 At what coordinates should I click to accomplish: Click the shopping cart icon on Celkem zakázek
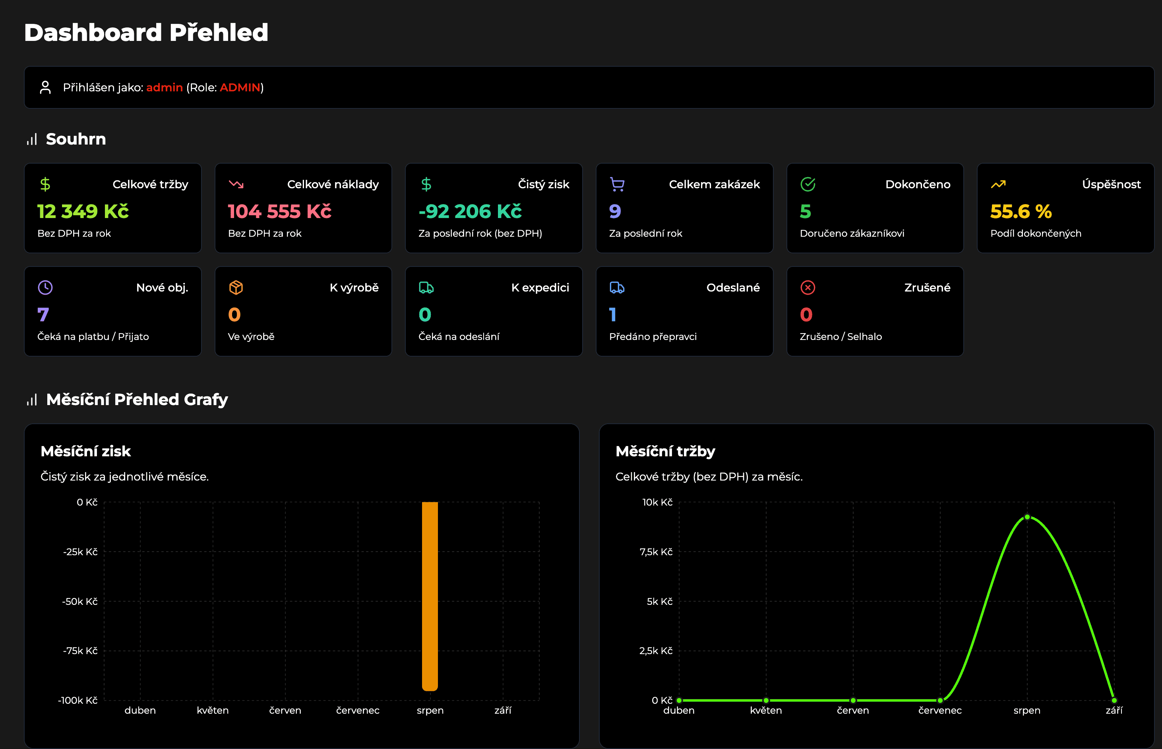[x=617, y=184]
